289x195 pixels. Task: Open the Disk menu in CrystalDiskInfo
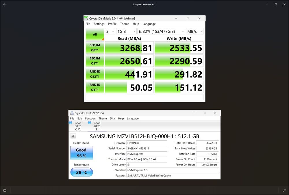(112, 118)
